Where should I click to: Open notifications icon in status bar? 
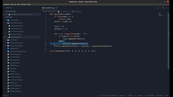coord(167,96)
